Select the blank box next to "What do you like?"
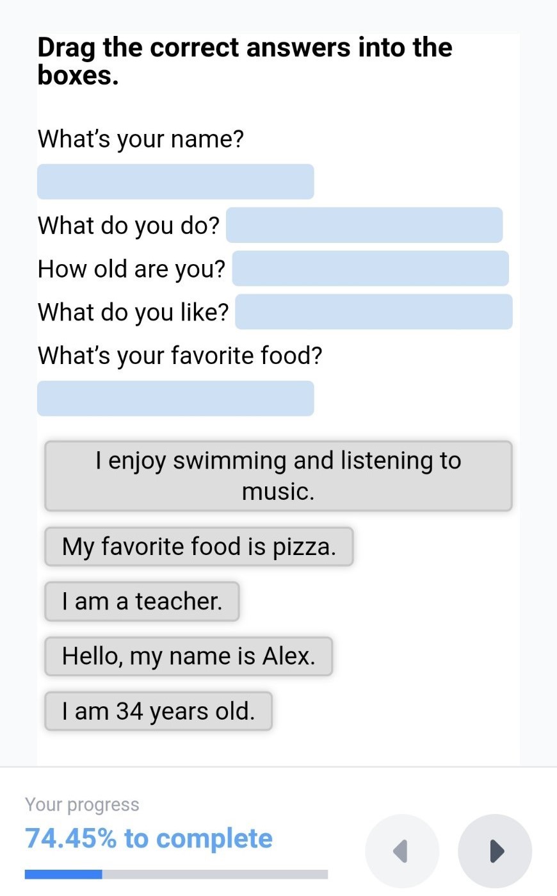557x896 pixels. click(x=374, y=312)
